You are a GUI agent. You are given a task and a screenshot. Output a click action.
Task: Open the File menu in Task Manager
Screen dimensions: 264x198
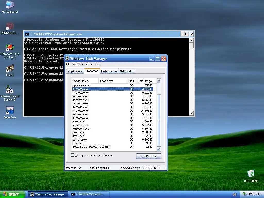[x=68, y=64]
